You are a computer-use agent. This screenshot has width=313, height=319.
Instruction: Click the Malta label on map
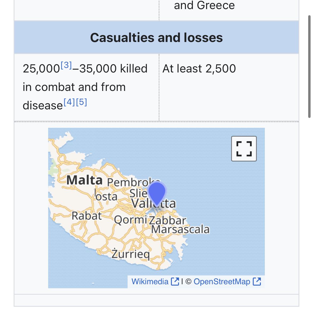84,180
